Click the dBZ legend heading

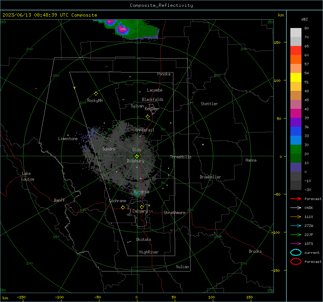coord(304,19)
